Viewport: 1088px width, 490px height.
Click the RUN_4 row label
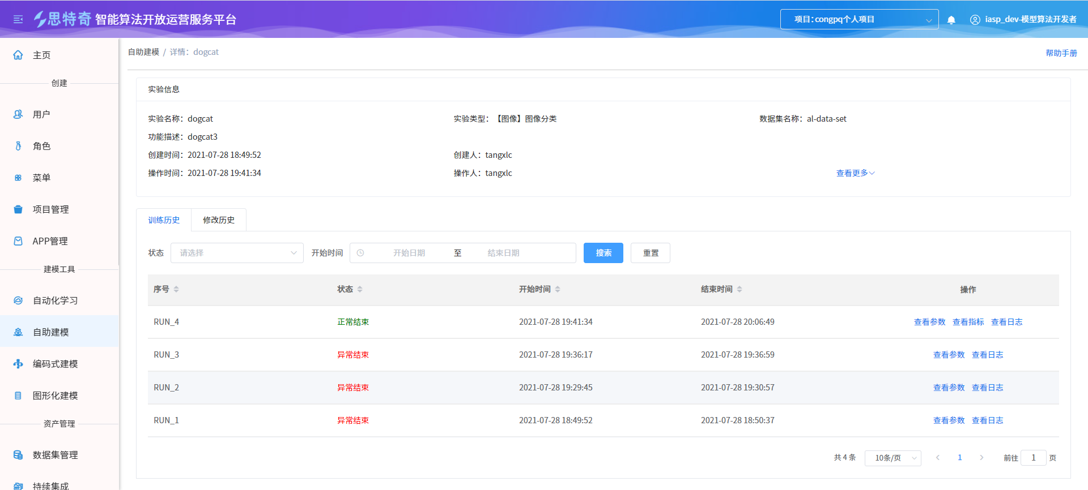pos(166,322)
